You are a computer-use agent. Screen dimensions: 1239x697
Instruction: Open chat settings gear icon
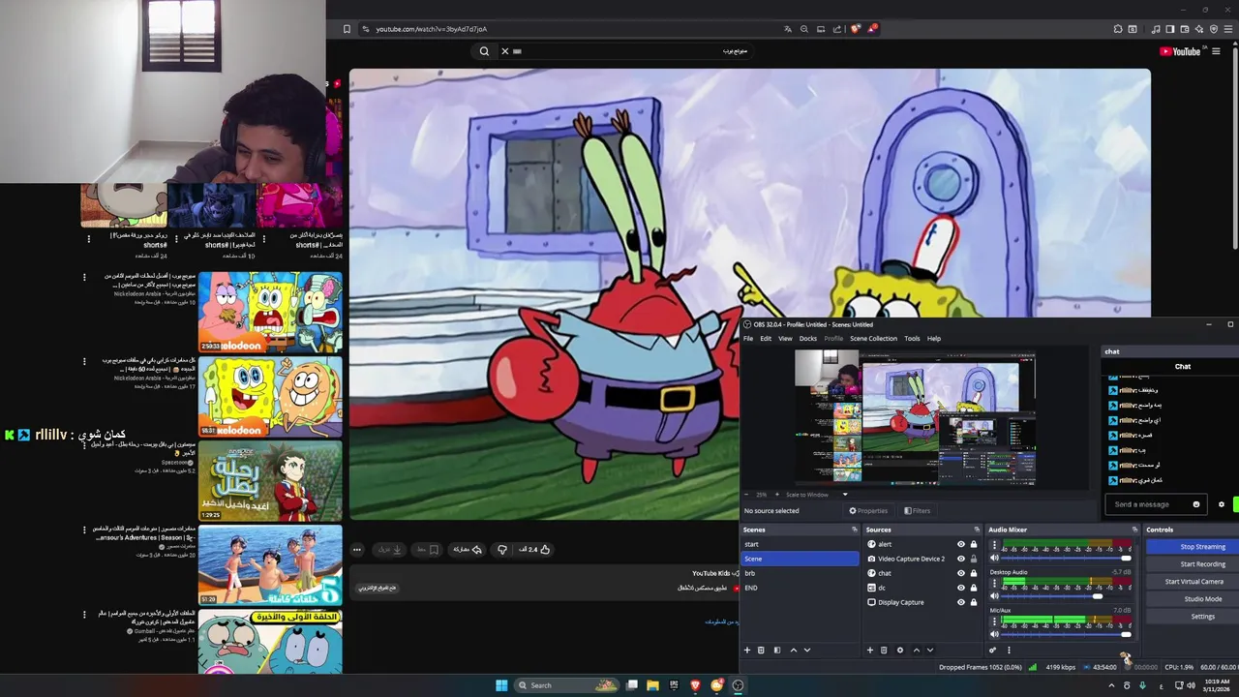1221,504
